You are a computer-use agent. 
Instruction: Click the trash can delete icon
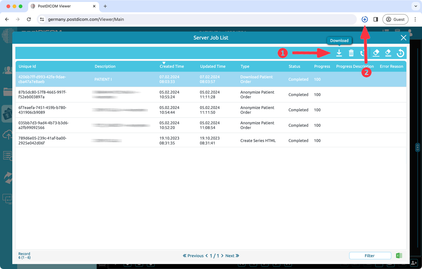[351, 53]
